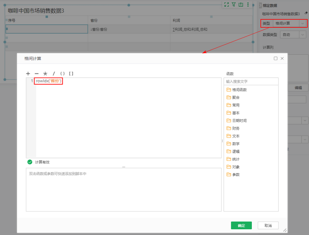Select the ↓省份:省份 data cell
The height and width of the screenshot is (235, 309).
coord(129,29)
